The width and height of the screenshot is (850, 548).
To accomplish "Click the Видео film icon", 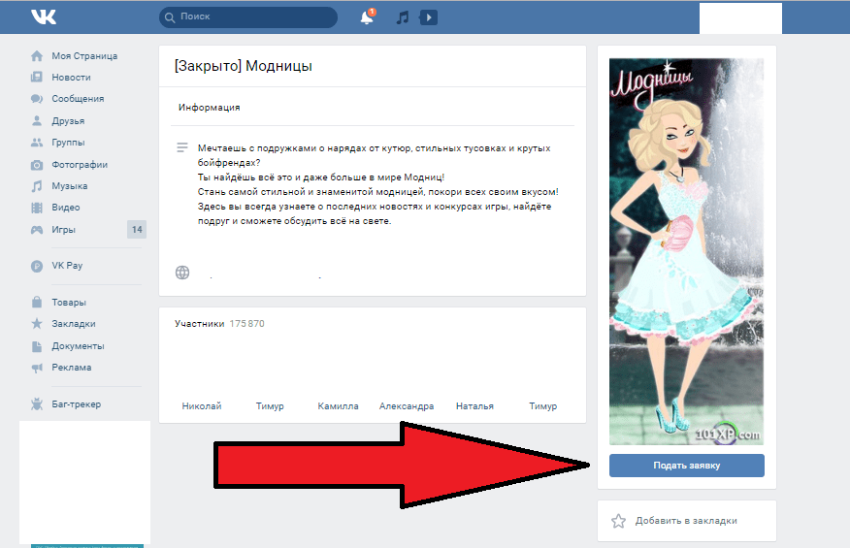I will (x=37, y=208).
